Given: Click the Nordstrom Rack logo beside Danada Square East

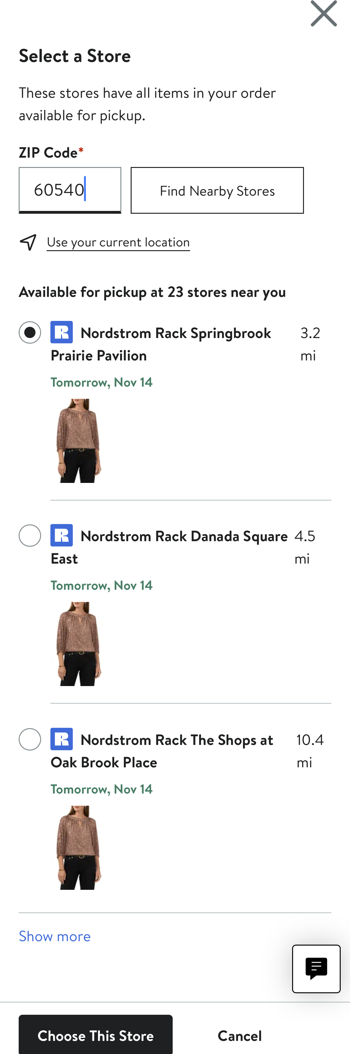Looking at the screenshot, I should click(x=62, y=536).
